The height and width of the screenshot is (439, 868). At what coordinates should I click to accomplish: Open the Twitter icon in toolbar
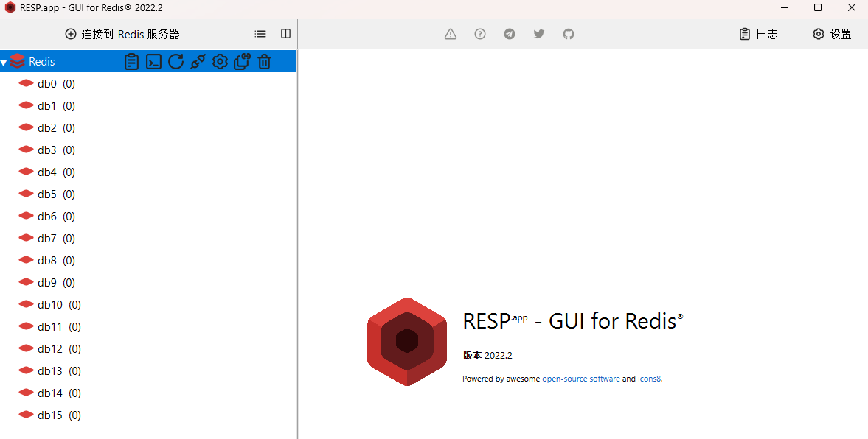point(538,34)
